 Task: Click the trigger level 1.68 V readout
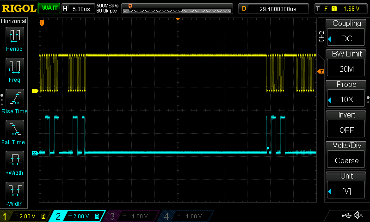pyautogui.click(x=351, y=9)
